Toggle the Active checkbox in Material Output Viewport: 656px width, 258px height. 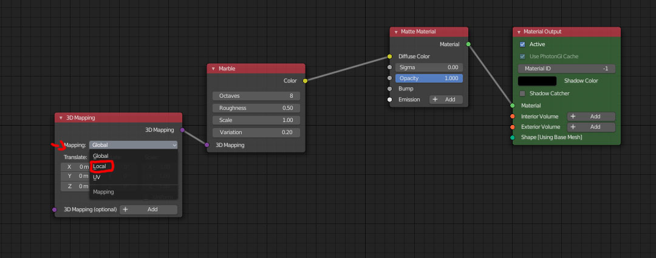[522, 44]
